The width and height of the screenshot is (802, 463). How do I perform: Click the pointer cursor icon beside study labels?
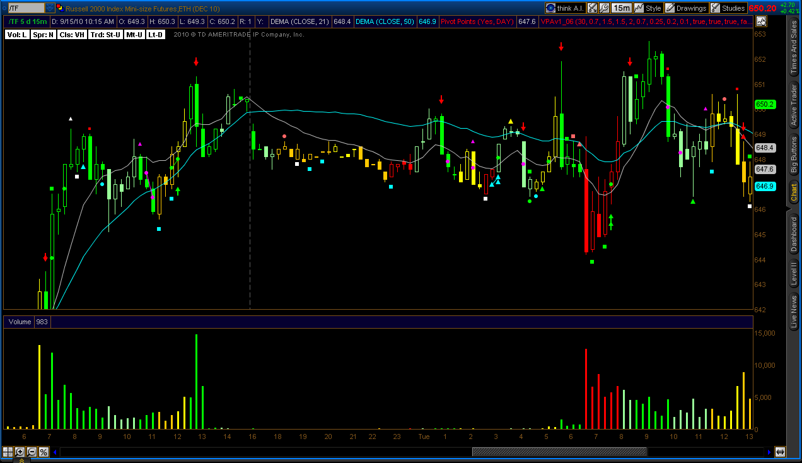tap(761, 21)
